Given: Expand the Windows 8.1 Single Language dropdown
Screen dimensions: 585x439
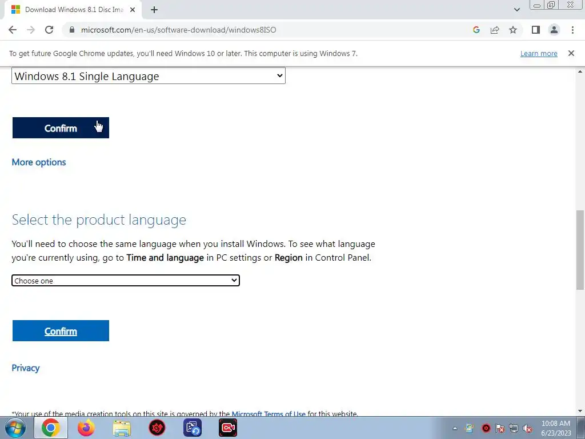Looking at the screenshot, I should (x=149, y=76).
